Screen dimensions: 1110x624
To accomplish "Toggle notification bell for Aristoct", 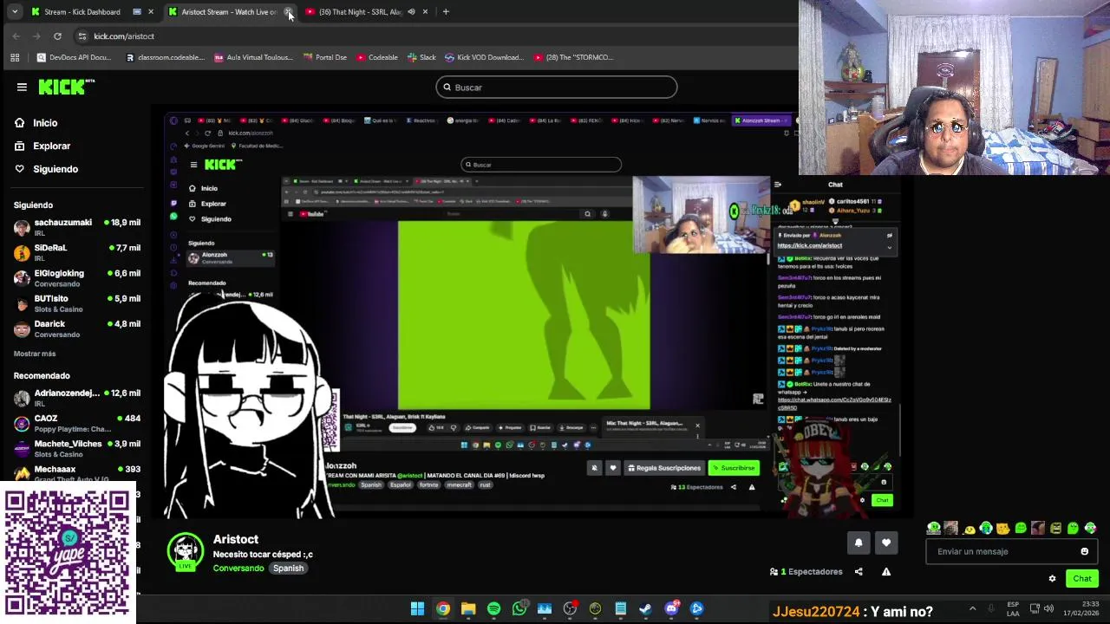I will [x=859, y=543].
